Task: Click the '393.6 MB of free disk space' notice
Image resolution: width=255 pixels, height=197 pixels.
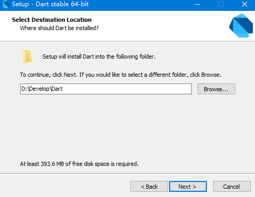Action: coord(79,164)
